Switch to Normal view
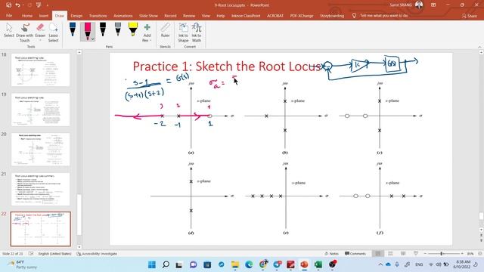This screenshot has height=272, width=484. pos(378,254)
